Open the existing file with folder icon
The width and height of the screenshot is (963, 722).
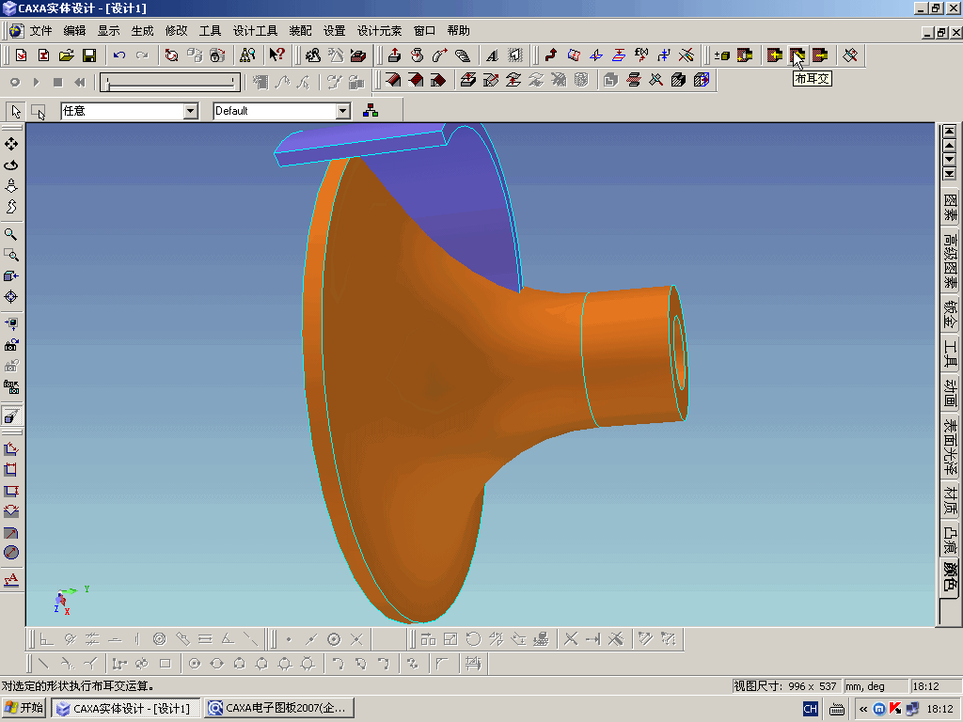point(67,55)
